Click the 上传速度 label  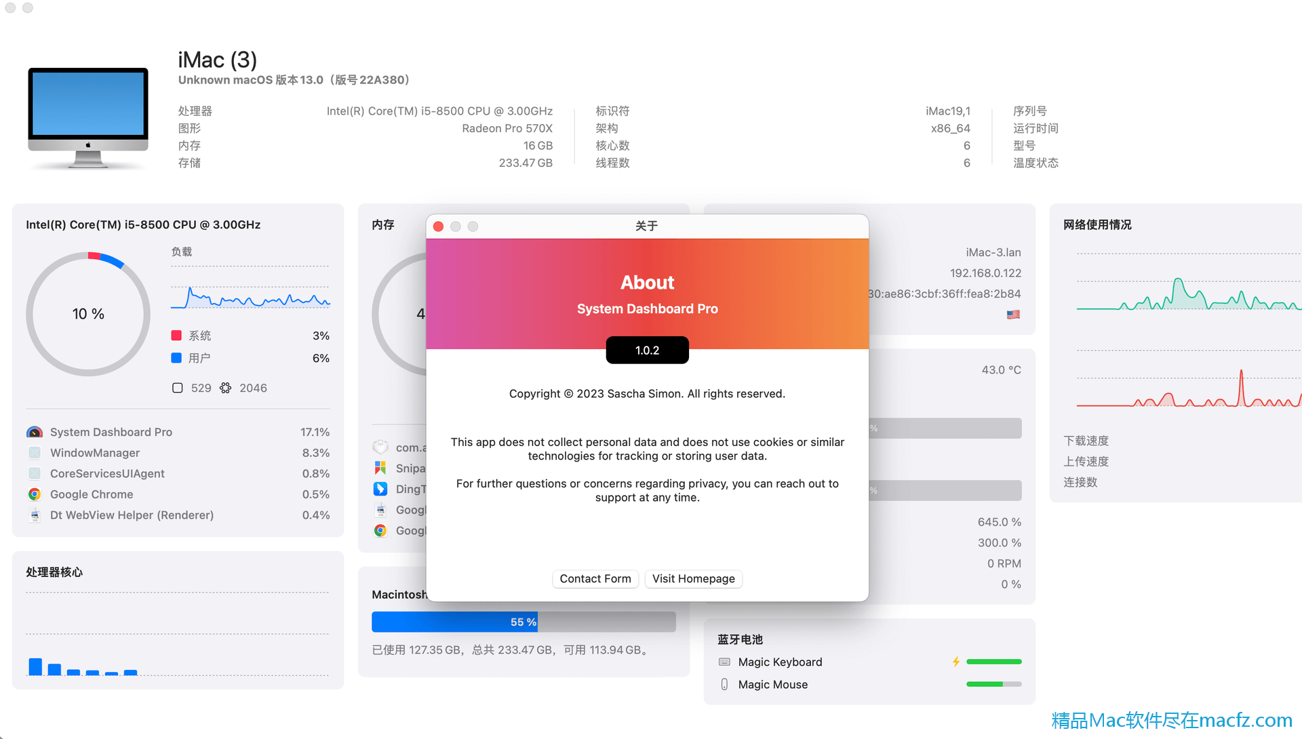pyautogui.click(x=1086, y=462)
